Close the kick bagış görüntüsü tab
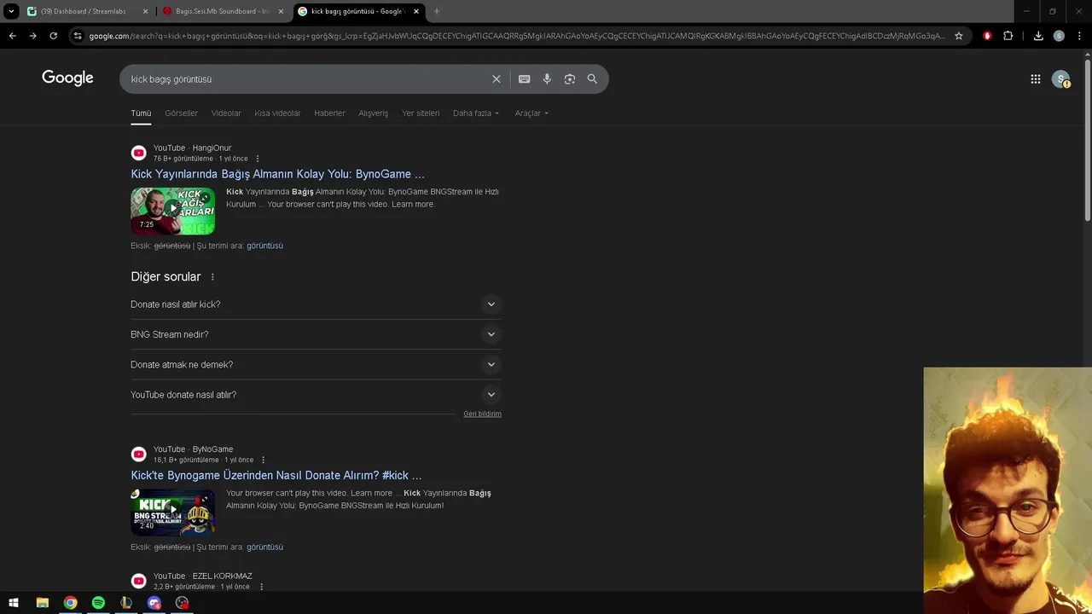The width and height of the screenshot is (1092, 614). tap(416, 11)
